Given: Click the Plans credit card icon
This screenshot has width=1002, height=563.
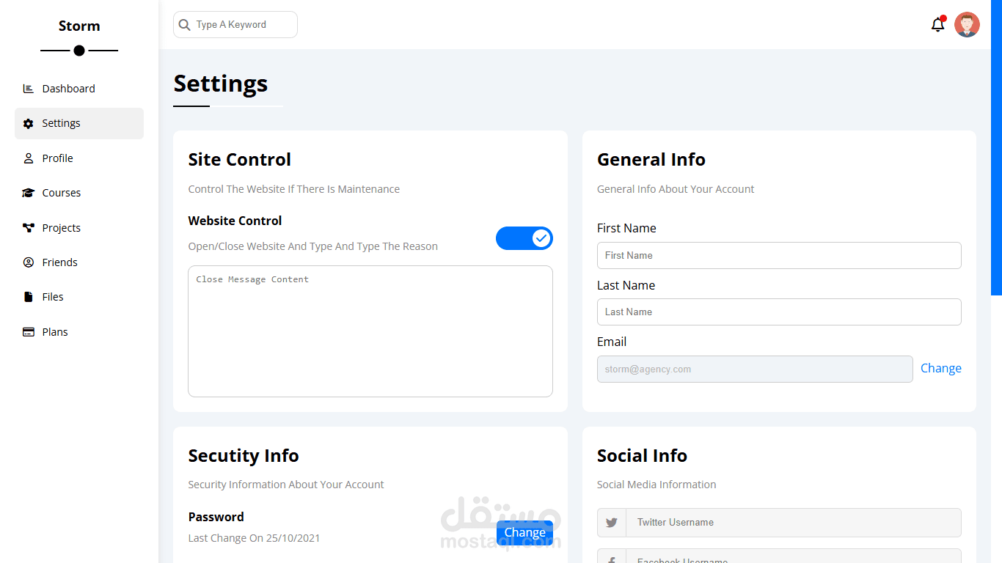Looking at the screenshot, I should click(29, 332).
